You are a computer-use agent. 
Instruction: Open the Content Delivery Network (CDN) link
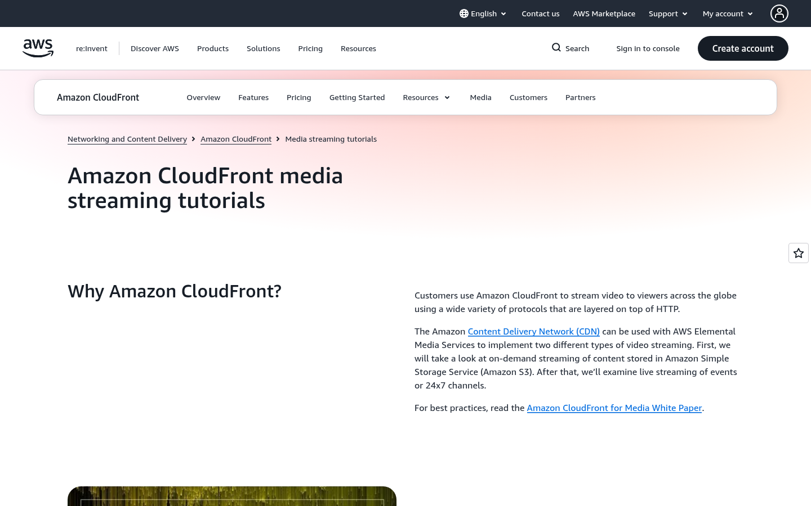click(x=534, y=331)
